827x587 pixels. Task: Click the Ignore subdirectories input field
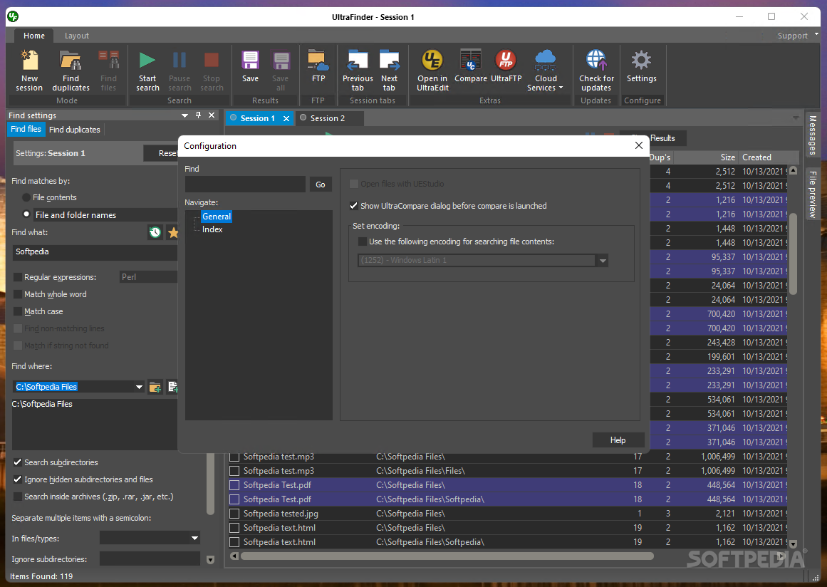150,559
